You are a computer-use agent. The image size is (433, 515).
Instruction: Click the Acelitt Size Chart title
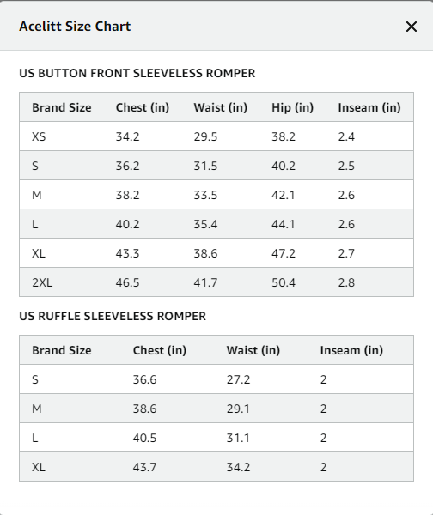click(75, 27)
